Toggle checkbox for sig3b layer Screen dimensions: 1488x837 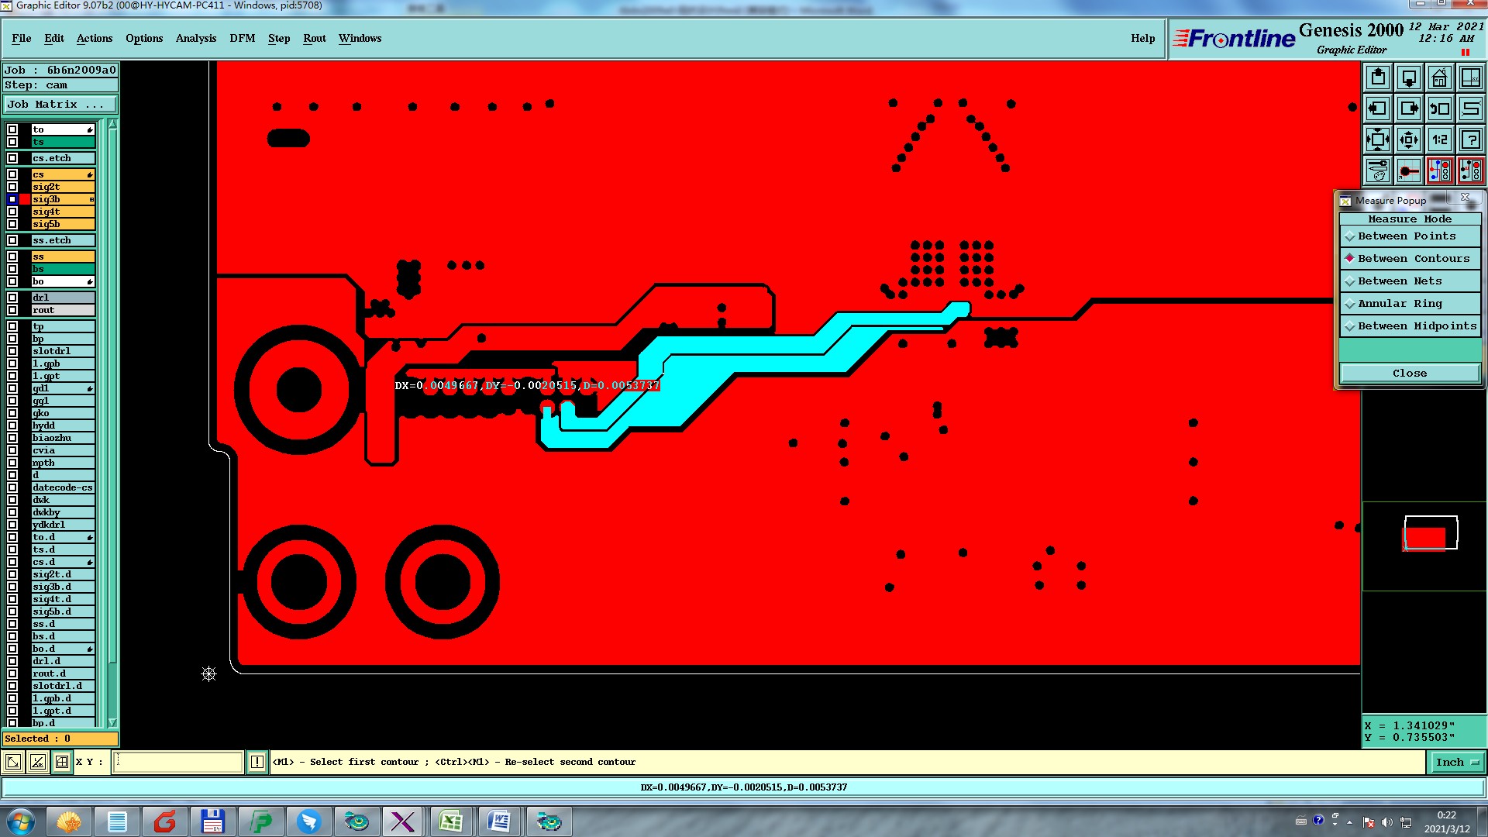coord(12,199)
